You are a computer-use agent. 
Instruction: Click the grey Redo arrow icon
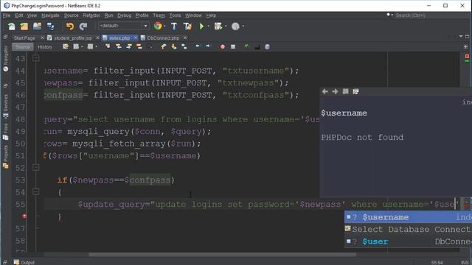(83, 26)
